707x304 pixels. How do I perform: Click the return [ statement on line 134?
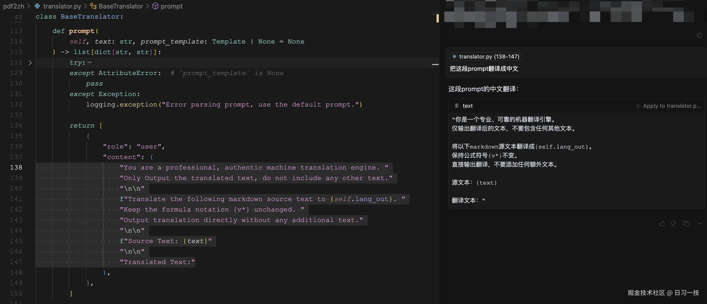pyautogui.click(x=86, y=125)
